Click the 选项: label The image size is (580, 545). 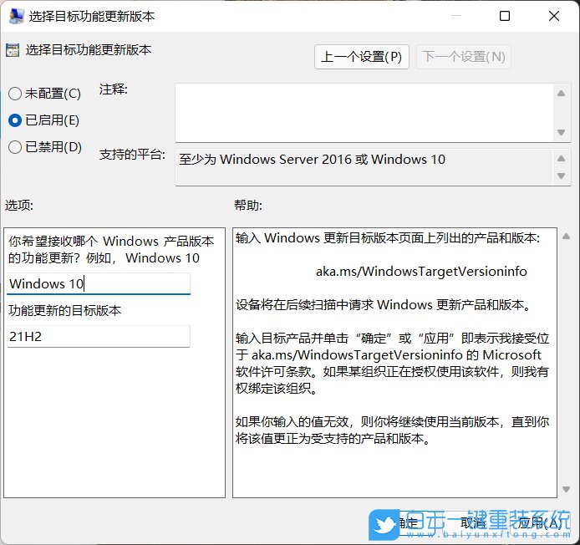[x=19, y=205]
